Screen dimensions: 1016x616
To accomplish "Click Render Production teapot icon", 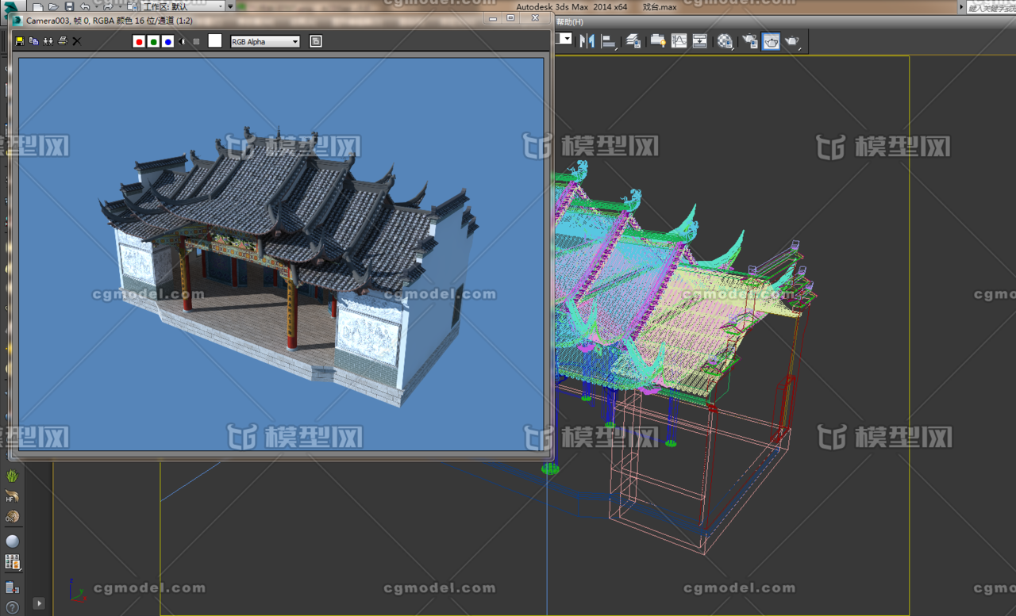I will (792, 41).
